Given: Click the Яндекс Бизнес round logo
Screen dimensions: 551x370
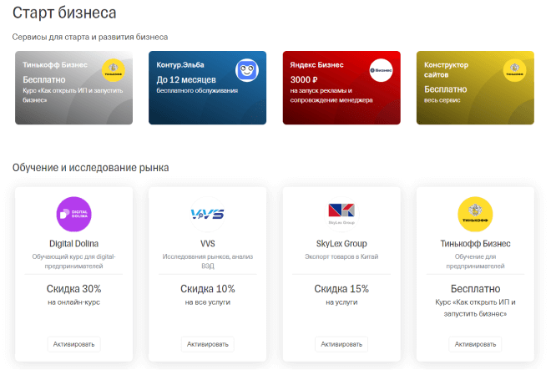Looking at the screenshot, I should pyautogui.click(x=381, y=71).
